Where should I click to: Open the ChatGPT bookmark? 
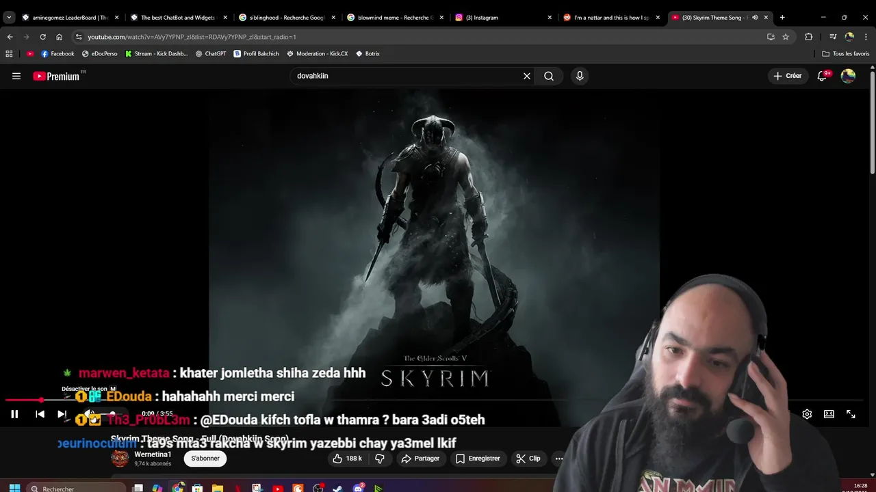pos(211,53)
